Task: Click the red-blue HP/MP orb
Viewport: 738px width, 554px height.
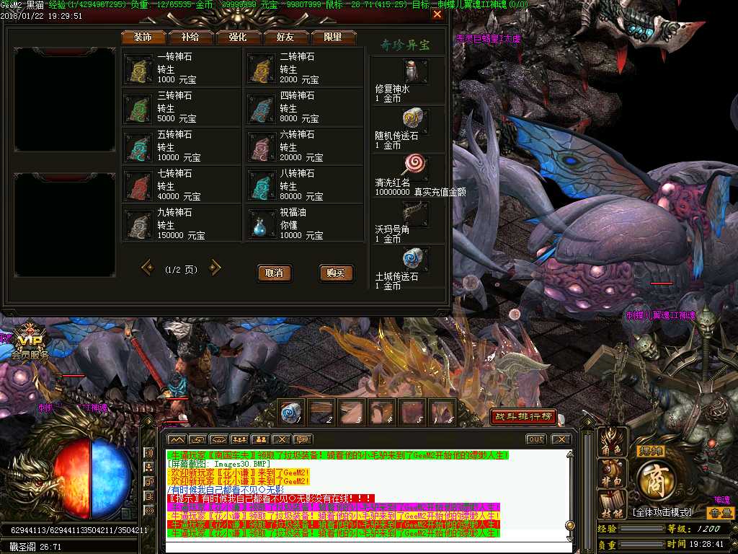Action: tap(92, 479)
